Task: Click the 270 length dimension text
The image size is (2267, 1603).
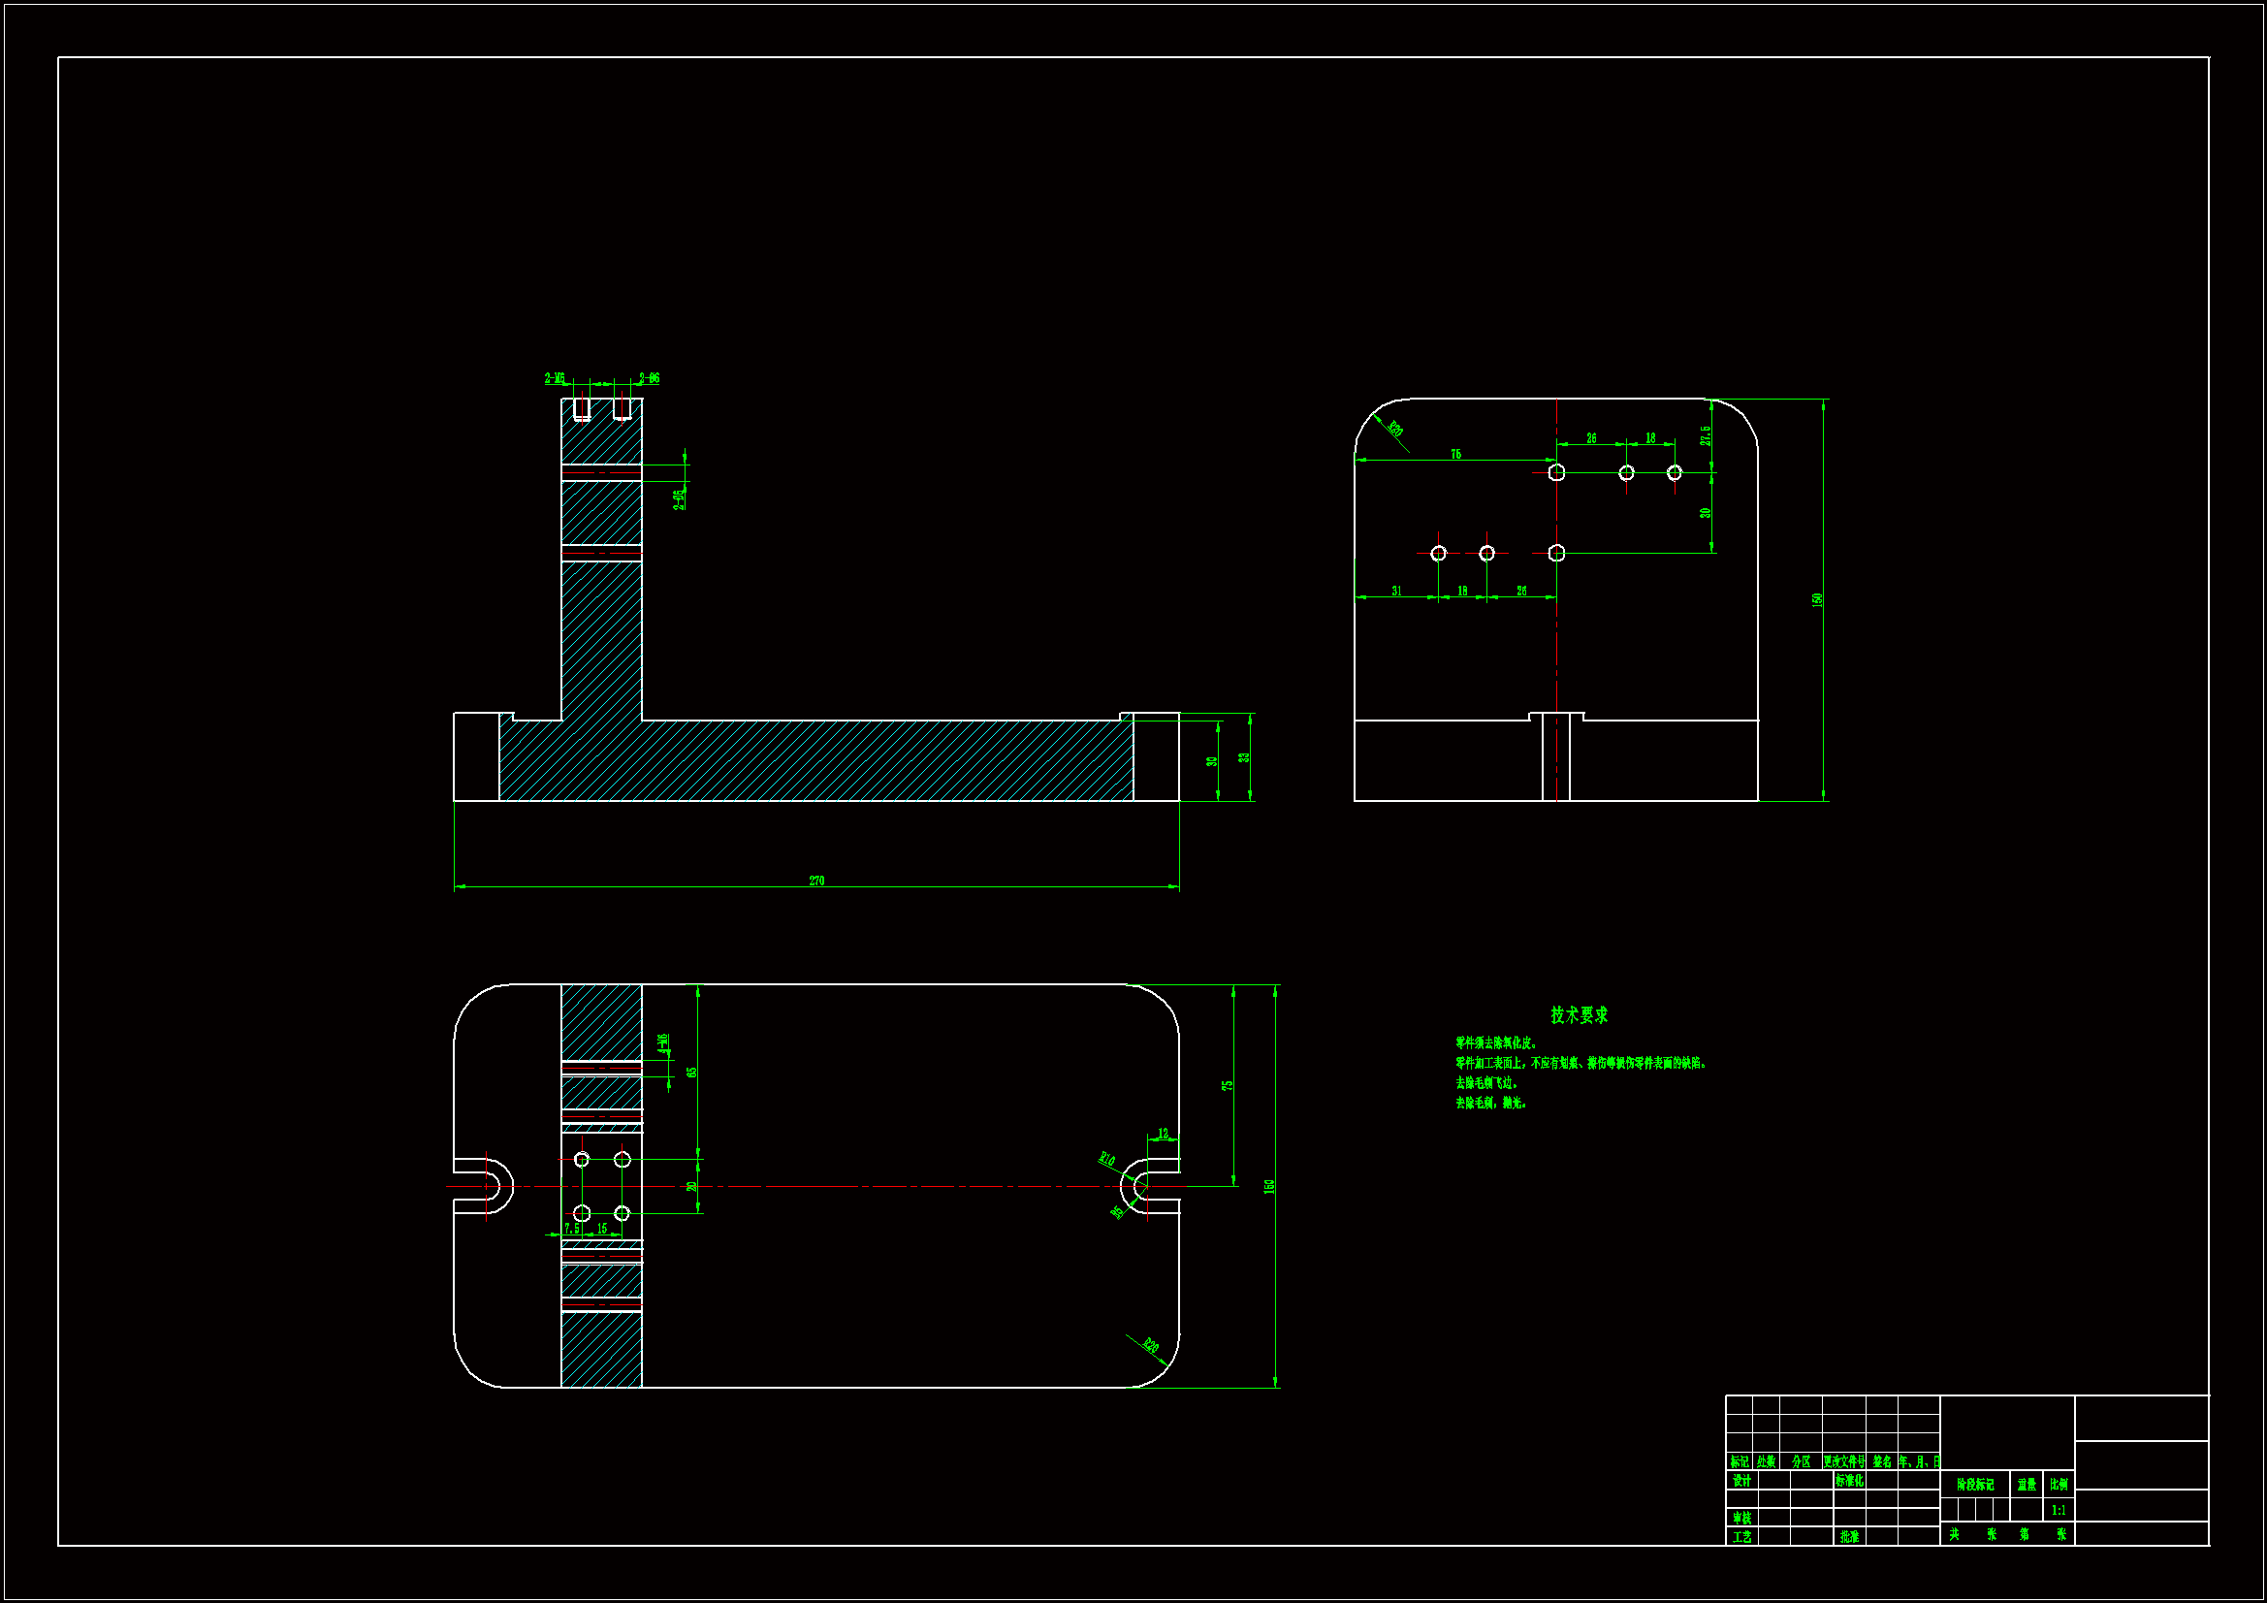Action: tap(816, 880)
